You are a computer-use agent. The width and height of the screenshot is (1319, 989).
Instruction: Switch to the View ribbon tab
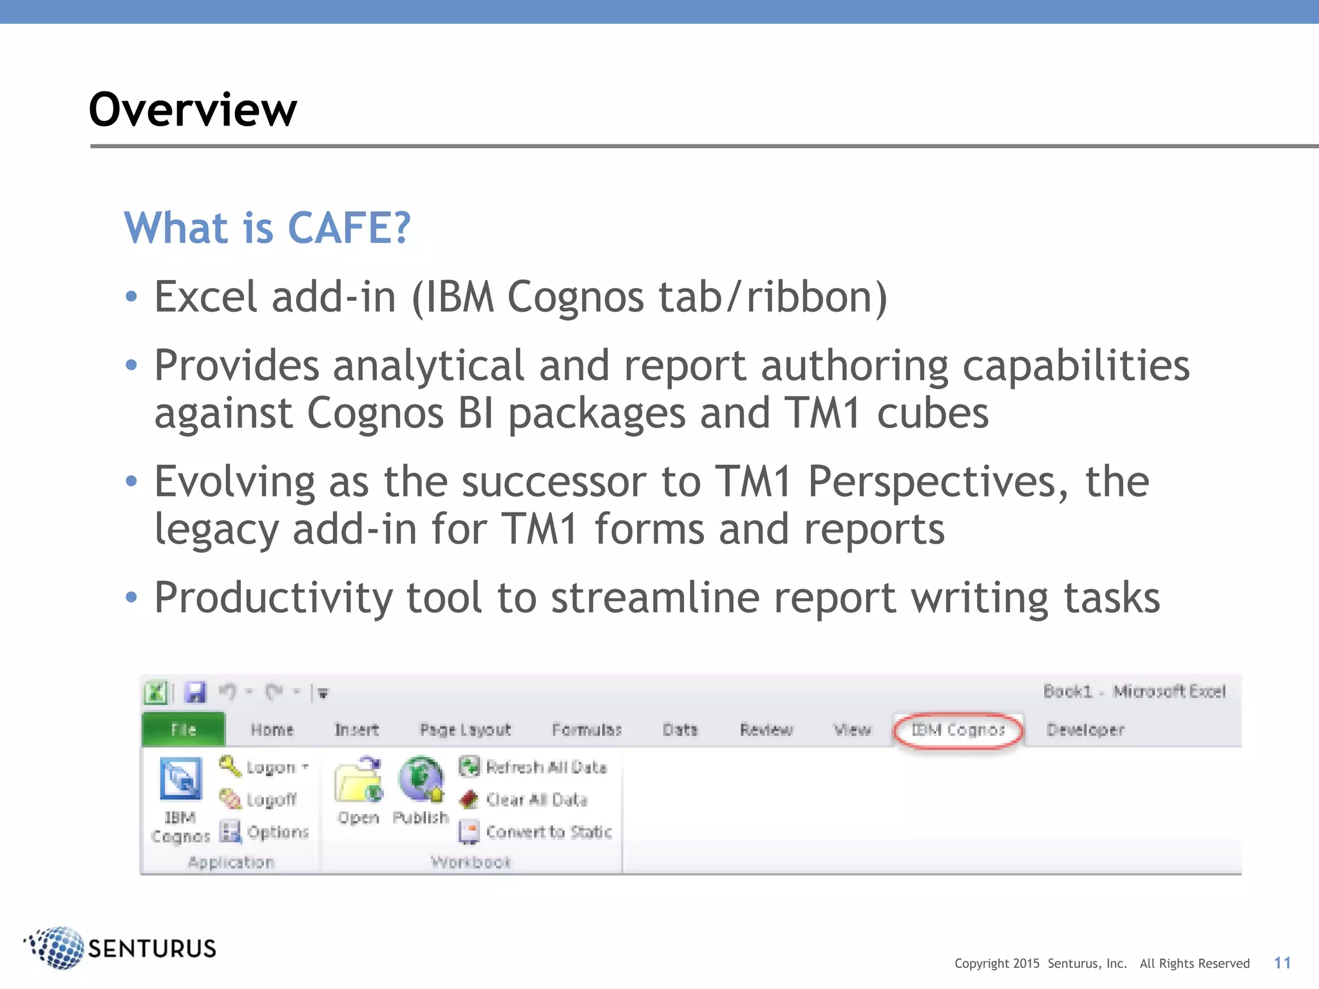coord(852,730)
